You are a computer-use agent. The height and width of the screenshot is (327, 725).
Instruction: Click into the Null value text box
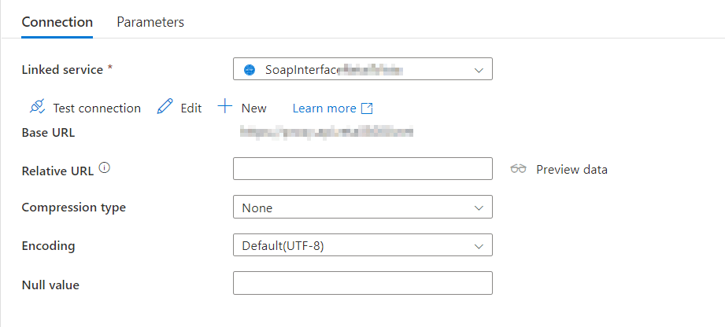pos(362,283)
